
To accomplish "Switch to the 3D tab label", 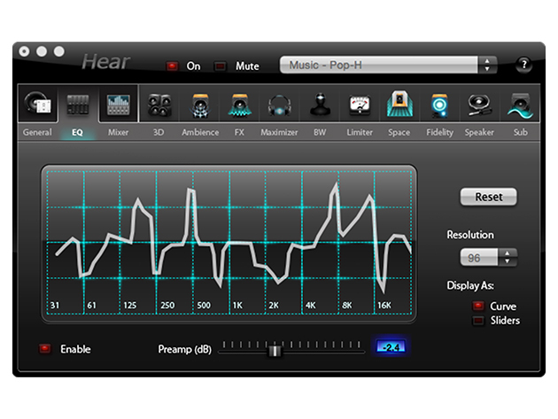I will pyautogui.click(x=159, y=132).
